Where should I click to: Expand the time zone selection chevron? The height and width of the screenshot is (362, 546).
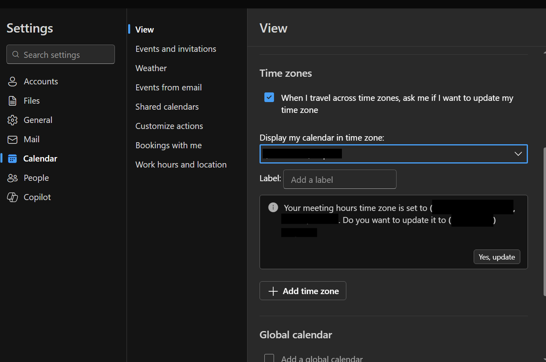(x=518, y=154)
